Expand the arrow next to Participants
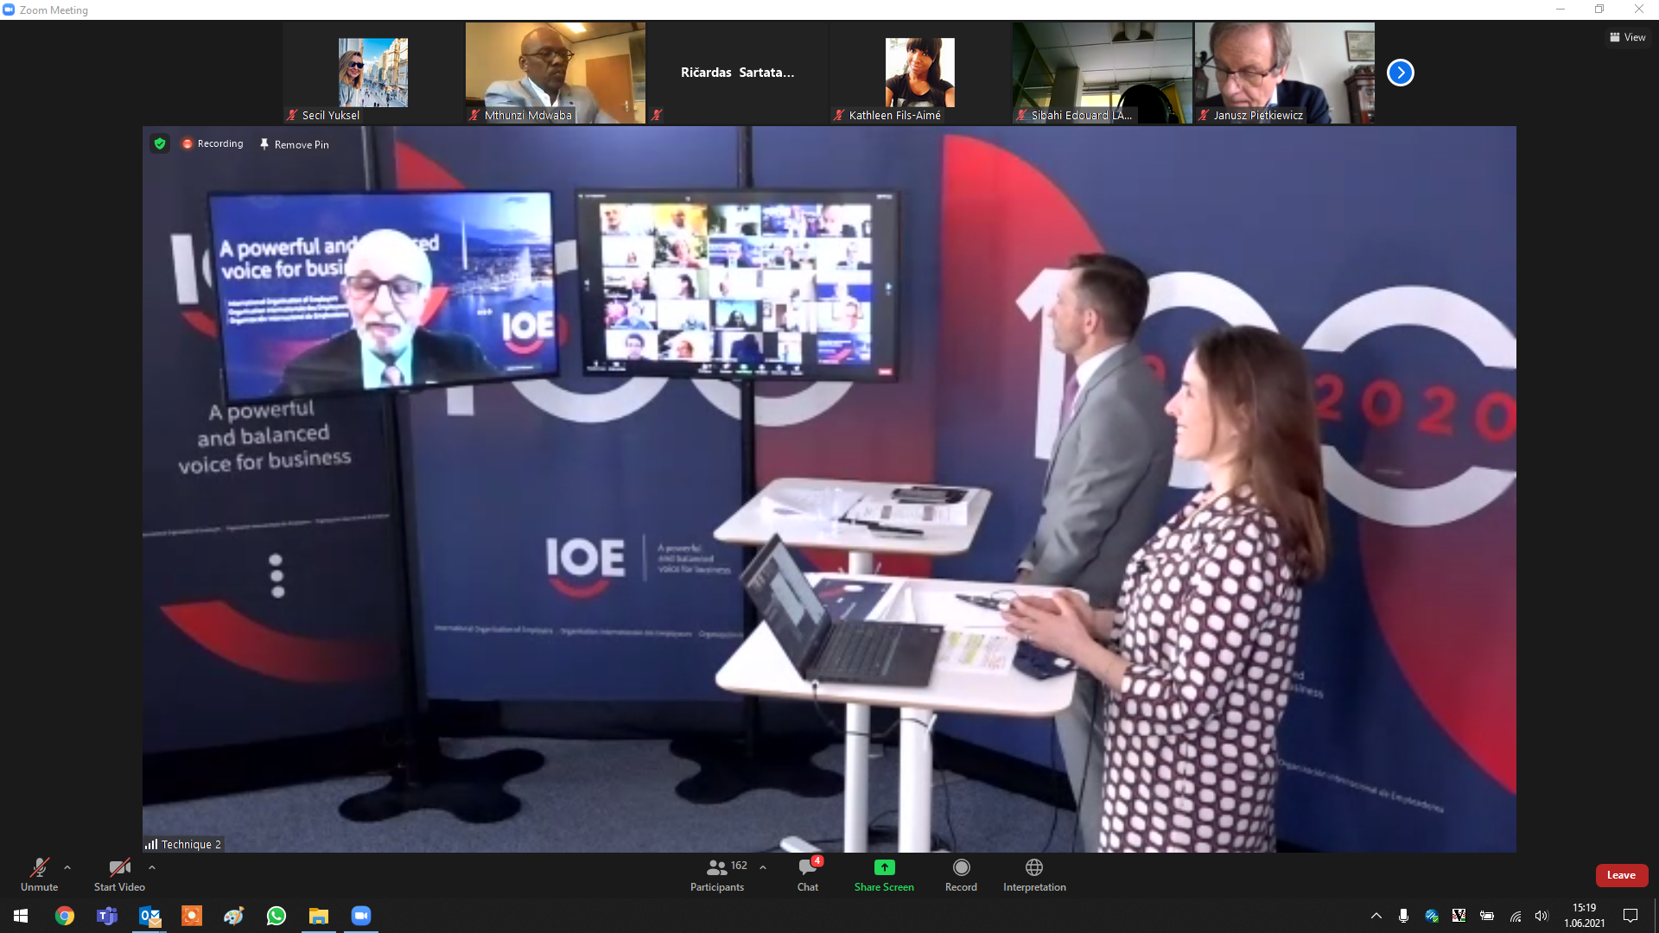This screenshot has height=933, width=1659. [763, 867]
